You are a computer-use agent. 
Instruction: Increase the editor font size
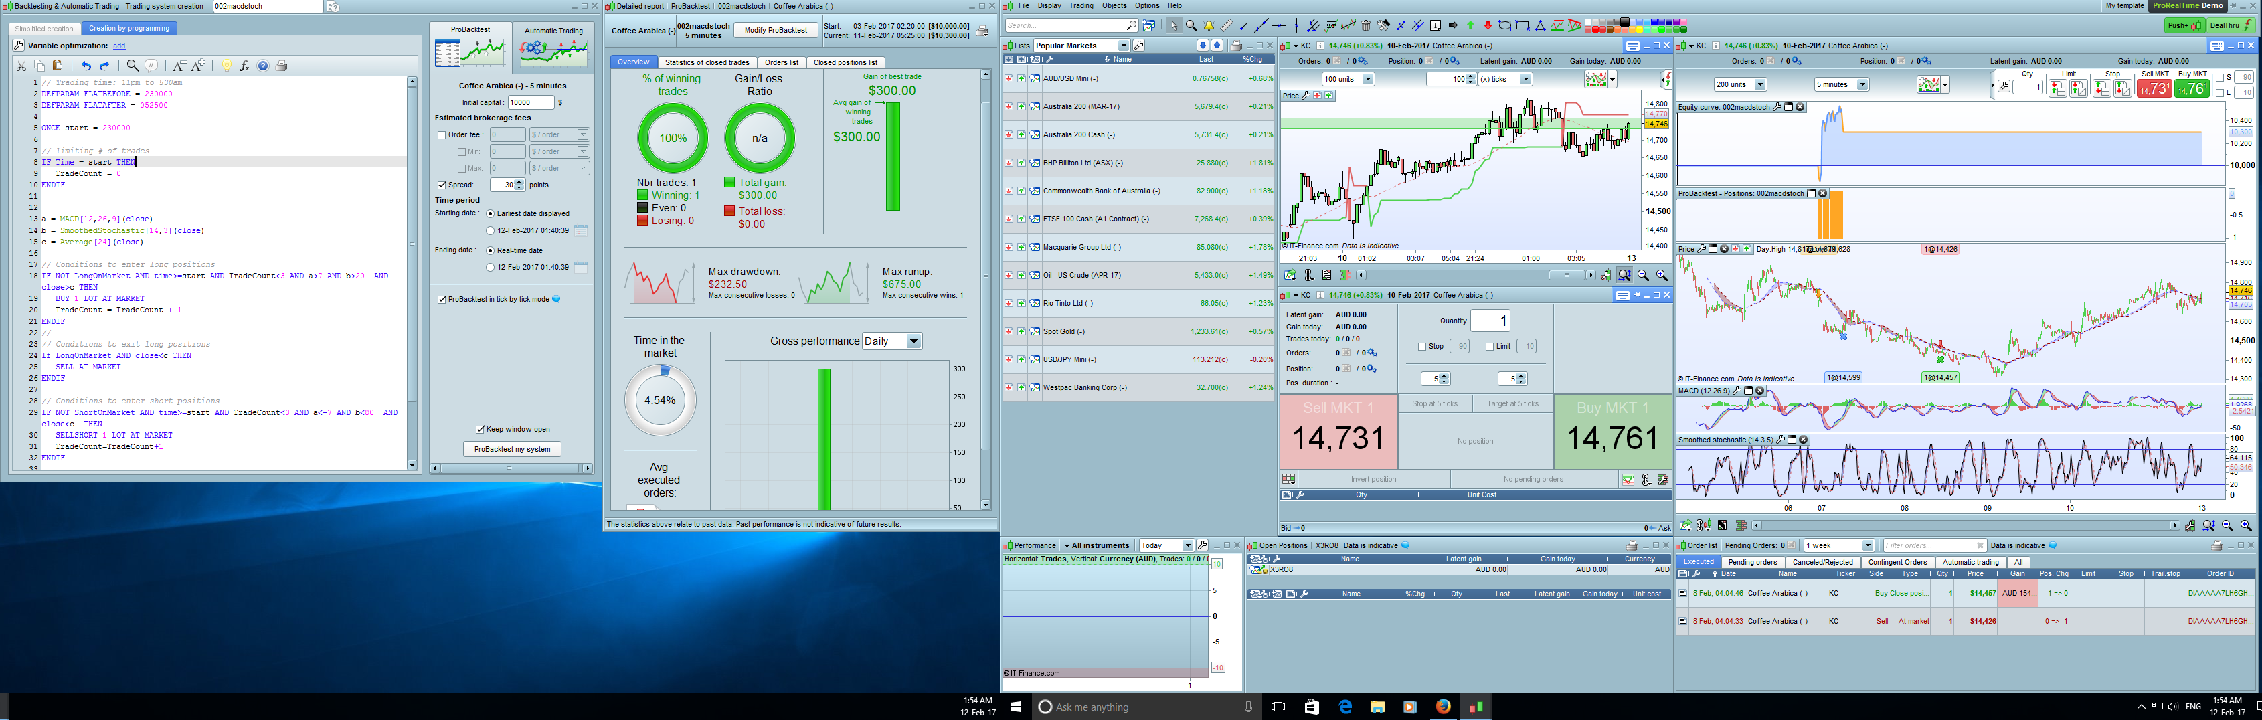199,66
